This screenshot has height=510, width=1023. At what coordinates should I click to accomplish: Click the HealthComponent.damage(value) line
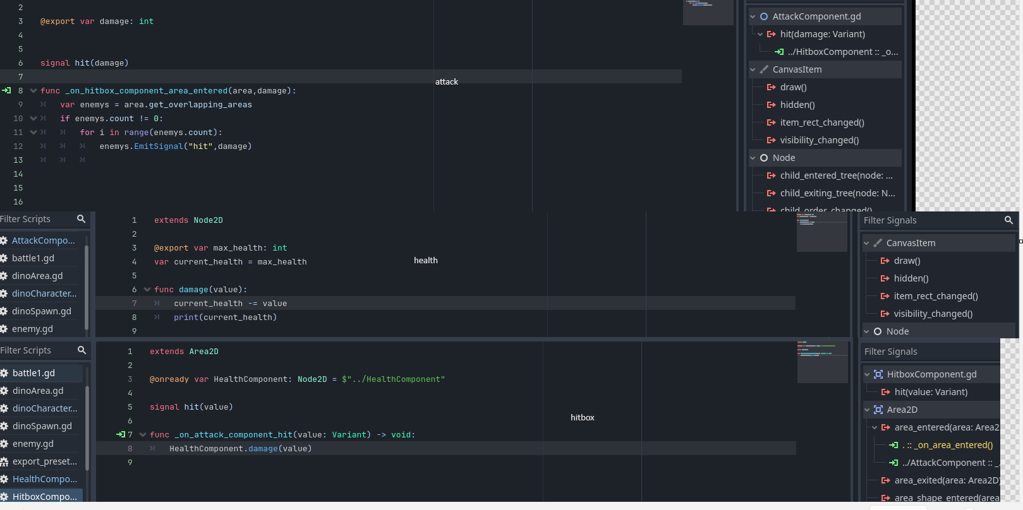(241, 448)
